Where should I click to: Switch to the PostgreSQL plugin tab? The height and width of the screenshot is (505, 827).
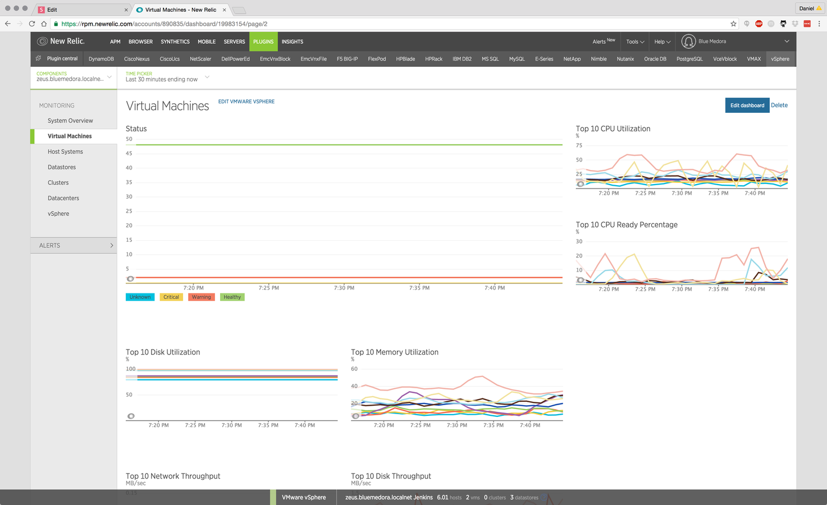click(689, 59)
